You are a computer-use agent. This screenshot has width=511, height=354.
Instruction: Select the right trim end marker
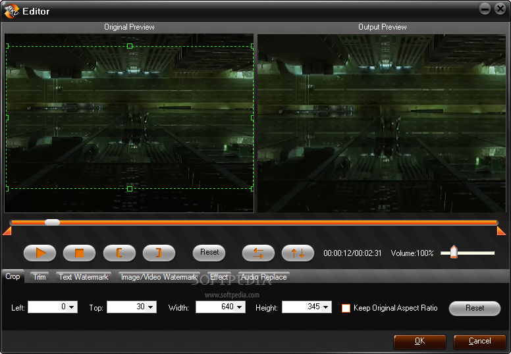(x=501, y=231)
